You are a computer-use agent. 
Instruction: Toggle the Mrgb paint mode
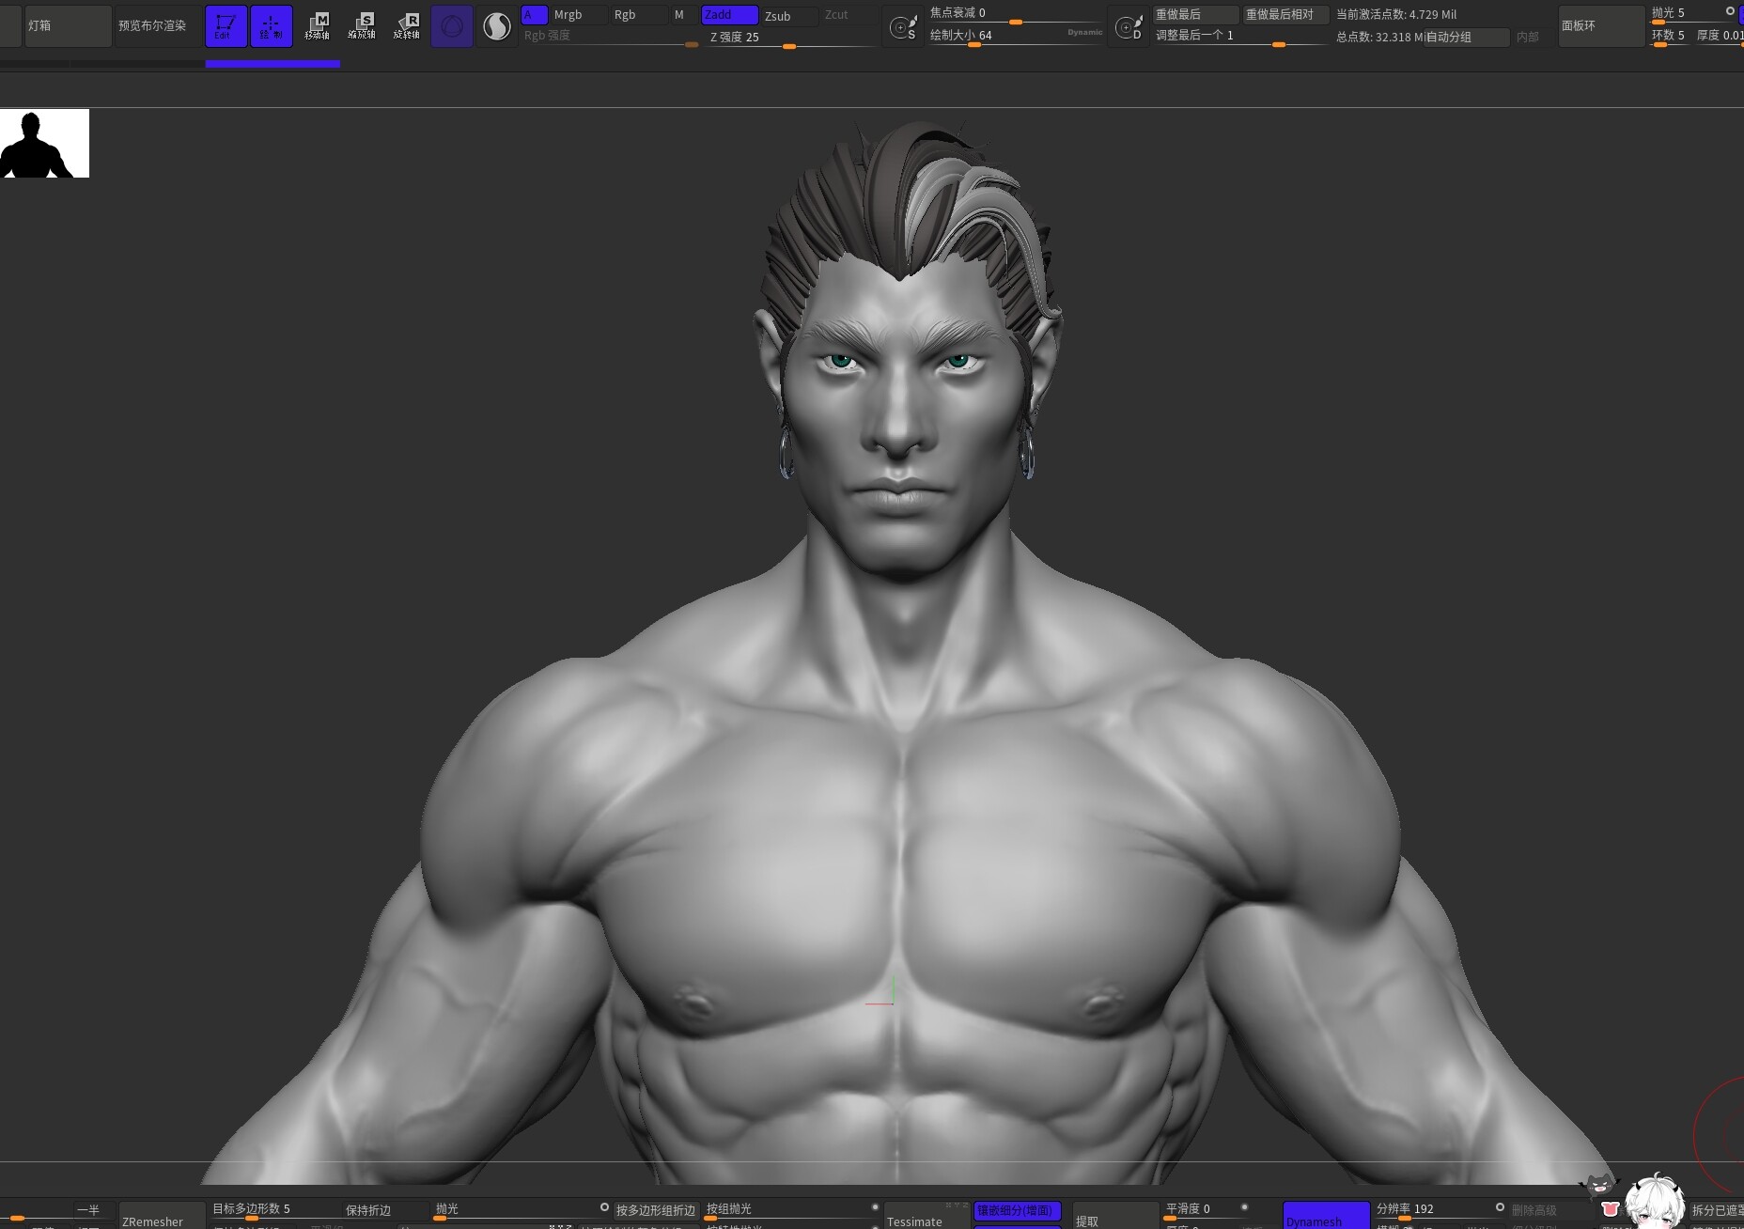(x=568, y=14)
